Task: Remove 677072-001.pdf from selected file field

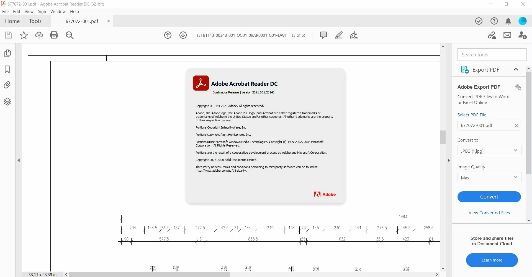Action: [516, 126]
